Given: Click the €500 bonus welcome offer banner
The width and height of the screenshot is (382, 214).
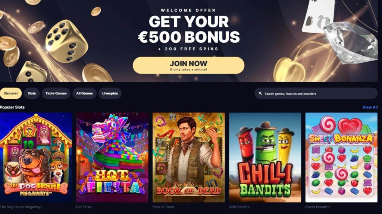Looking at the screenshot, I should [188, 41].
